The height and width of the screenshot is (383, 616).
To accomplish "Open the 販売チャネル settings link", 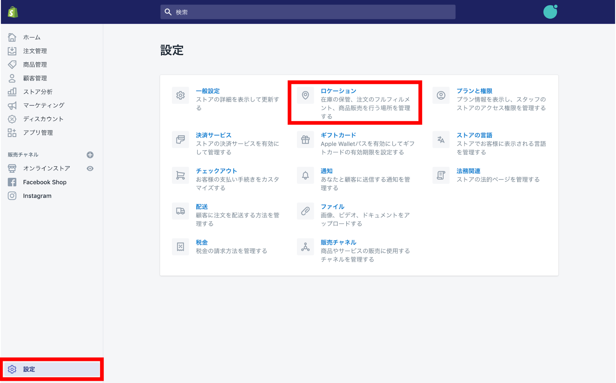I will pyautogui.click(x=338, y=242).
